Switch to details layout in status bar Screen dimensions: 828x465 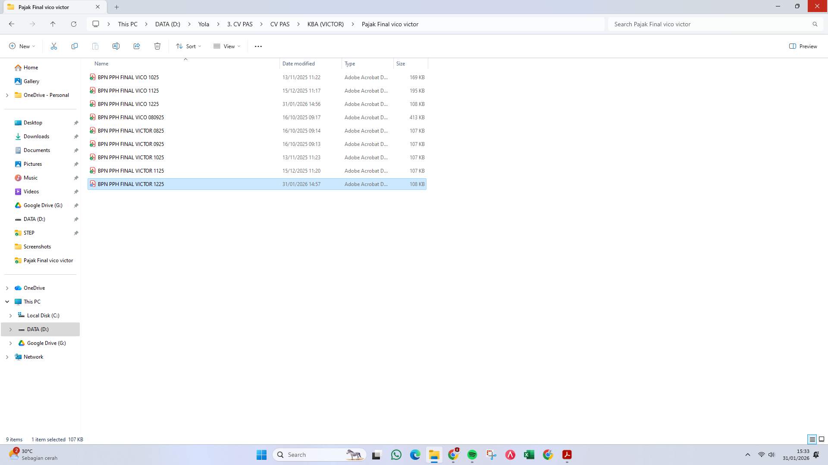pos(813,439)
